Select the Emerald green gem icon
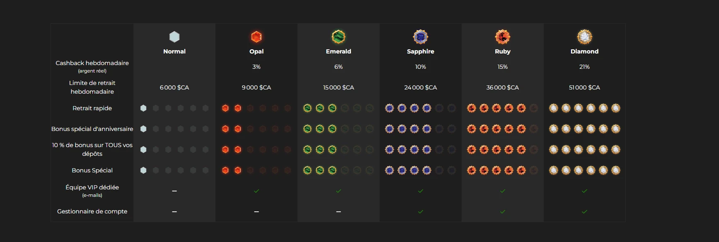Screen dimensions: 719x242 click(339, 37)
